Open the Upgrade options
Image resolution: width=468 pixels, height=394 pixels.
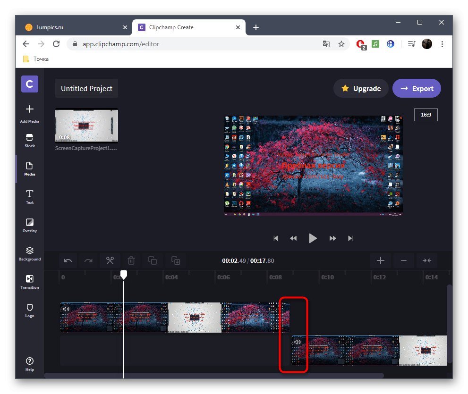361,88
